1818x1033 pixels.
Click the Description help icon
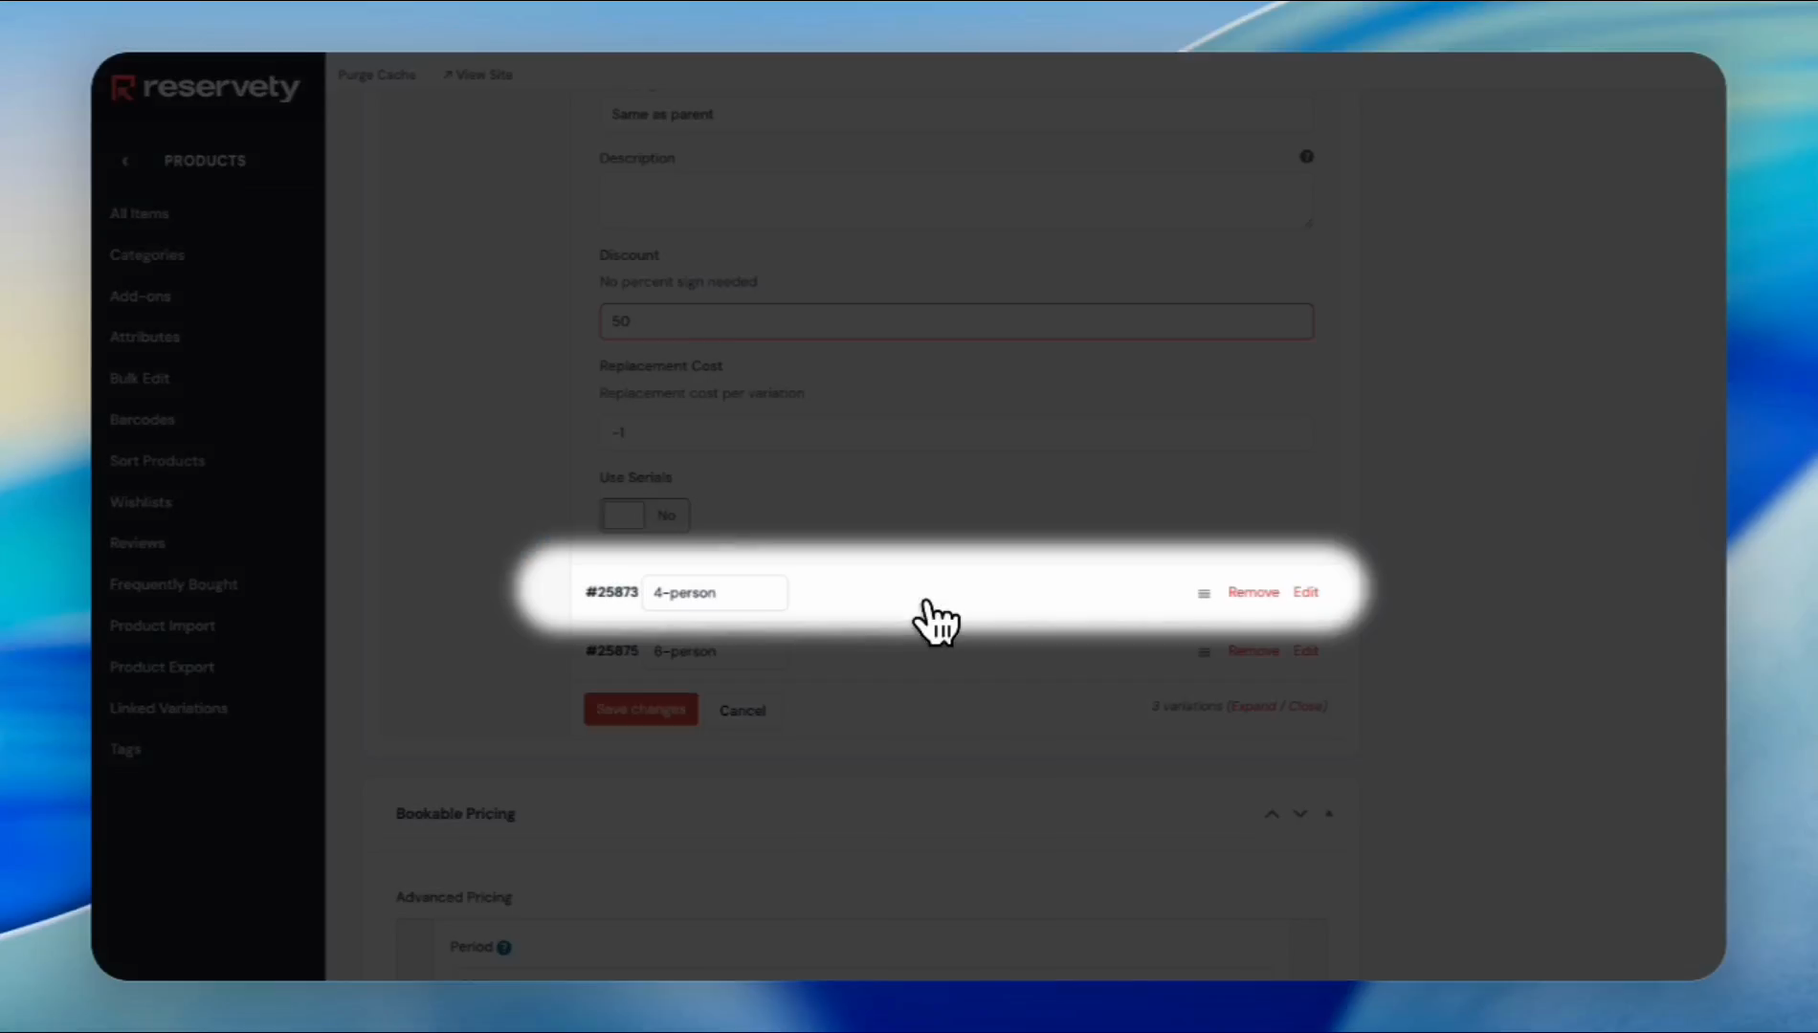[x=1306, y=157]
